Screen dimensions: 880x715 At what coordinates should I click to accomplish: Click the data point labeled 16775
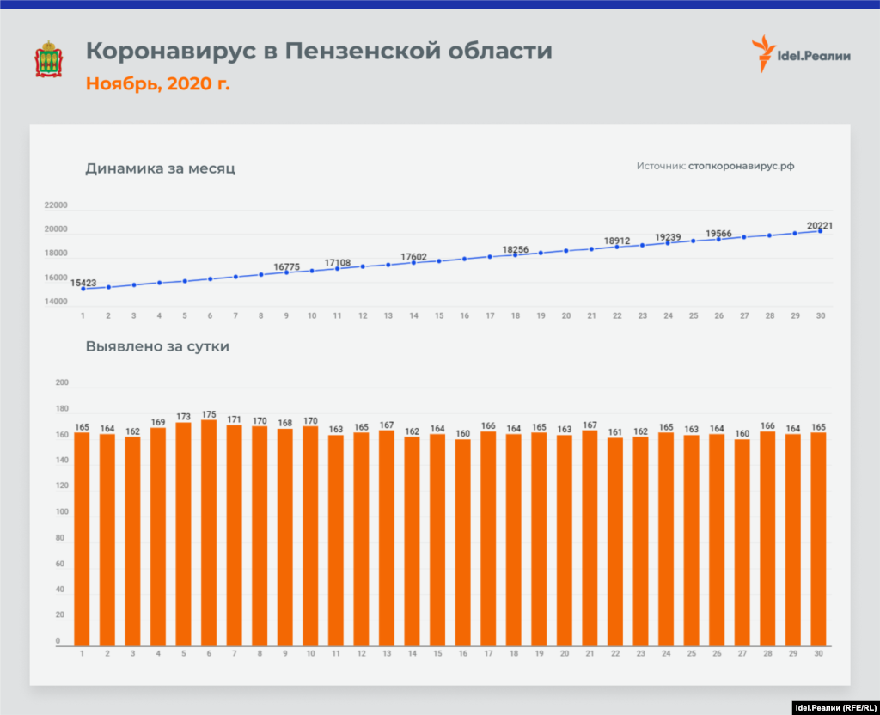click(286, 272)
